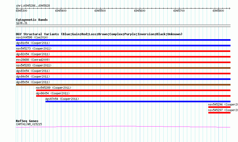238x142 pixels.
Task: Select dgv82n54 (Cooper2011) label
Action: [33, 54]
